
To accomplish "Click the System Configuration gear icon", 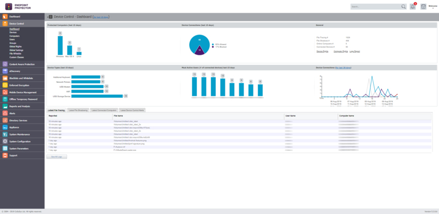I will tap(5, 142).
